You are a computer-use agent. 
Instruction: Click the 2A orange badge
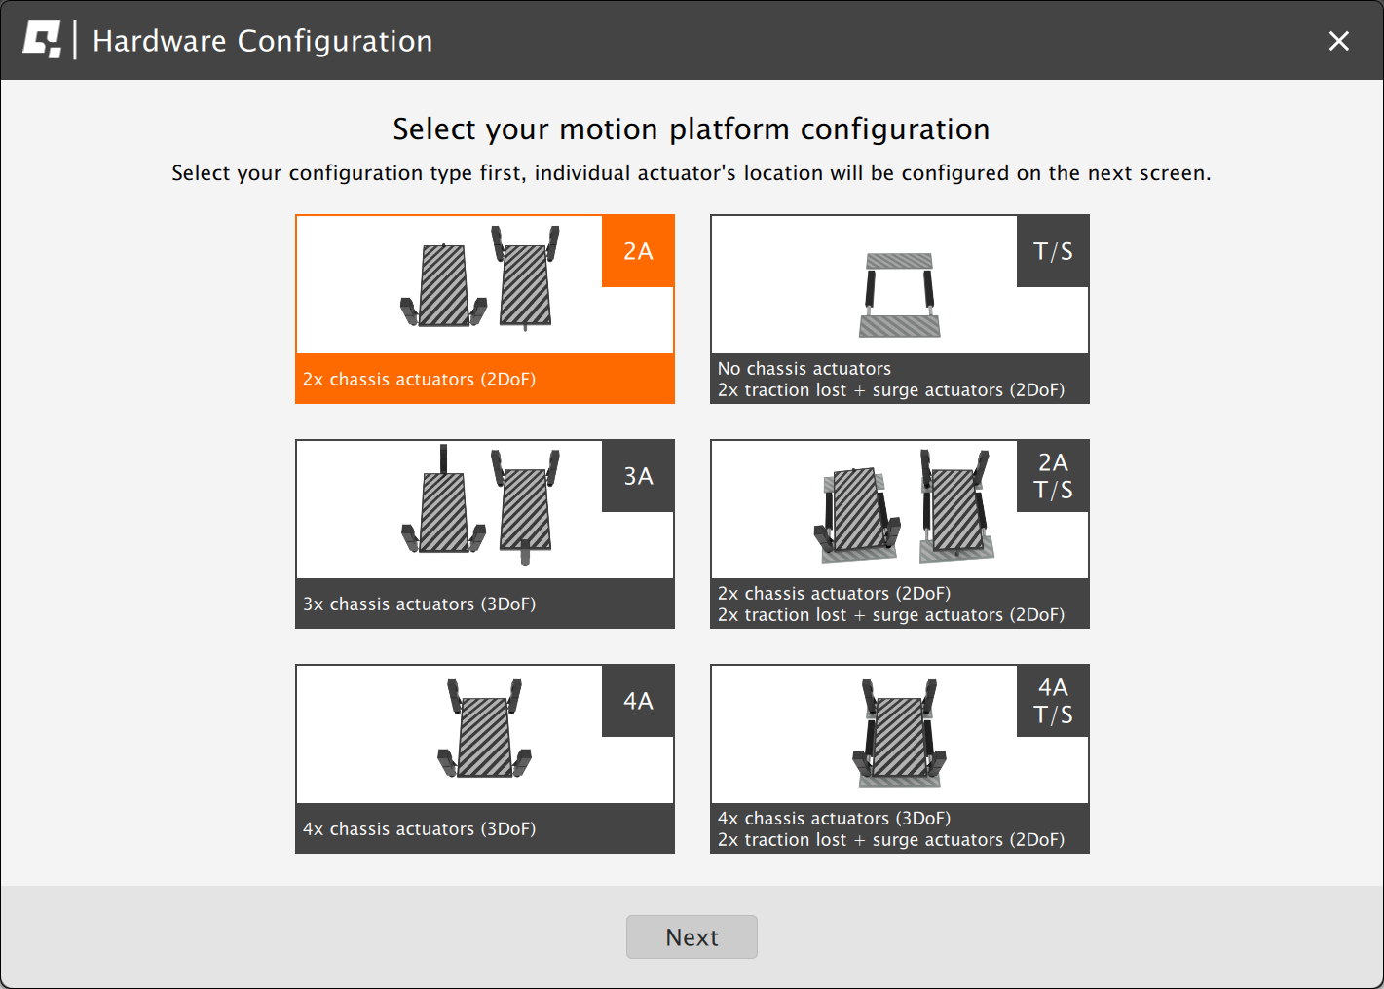pyautogui.click(x=638, y=251)
